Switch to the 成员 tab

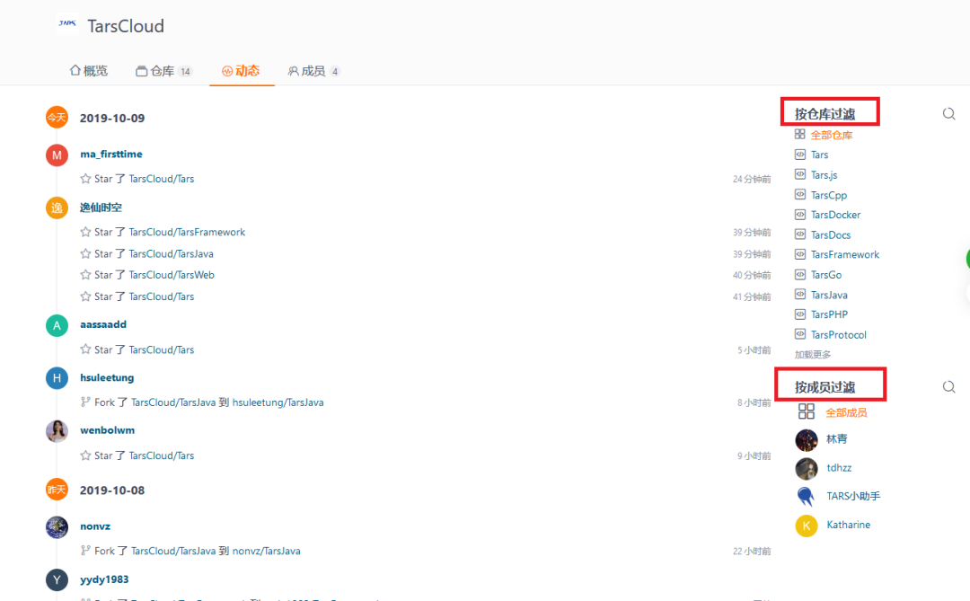pyautogui.click(x=313, y=71)
